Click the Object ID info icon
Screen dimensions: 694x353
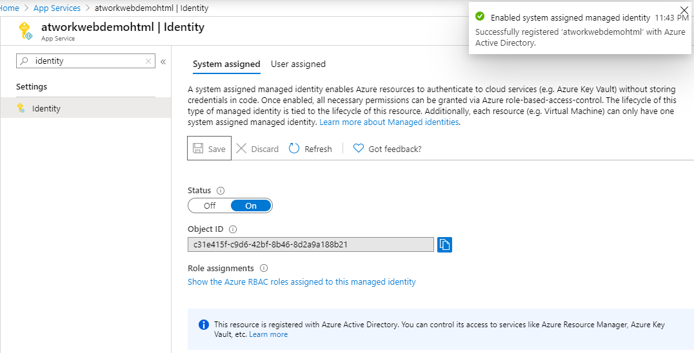click(233, 229)
